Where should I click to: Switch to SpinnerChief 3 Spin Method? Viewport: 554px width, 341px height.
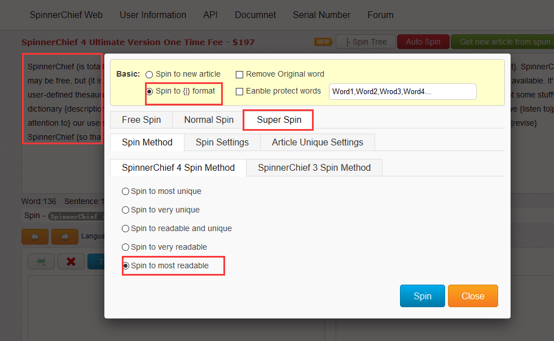(314, 167)
